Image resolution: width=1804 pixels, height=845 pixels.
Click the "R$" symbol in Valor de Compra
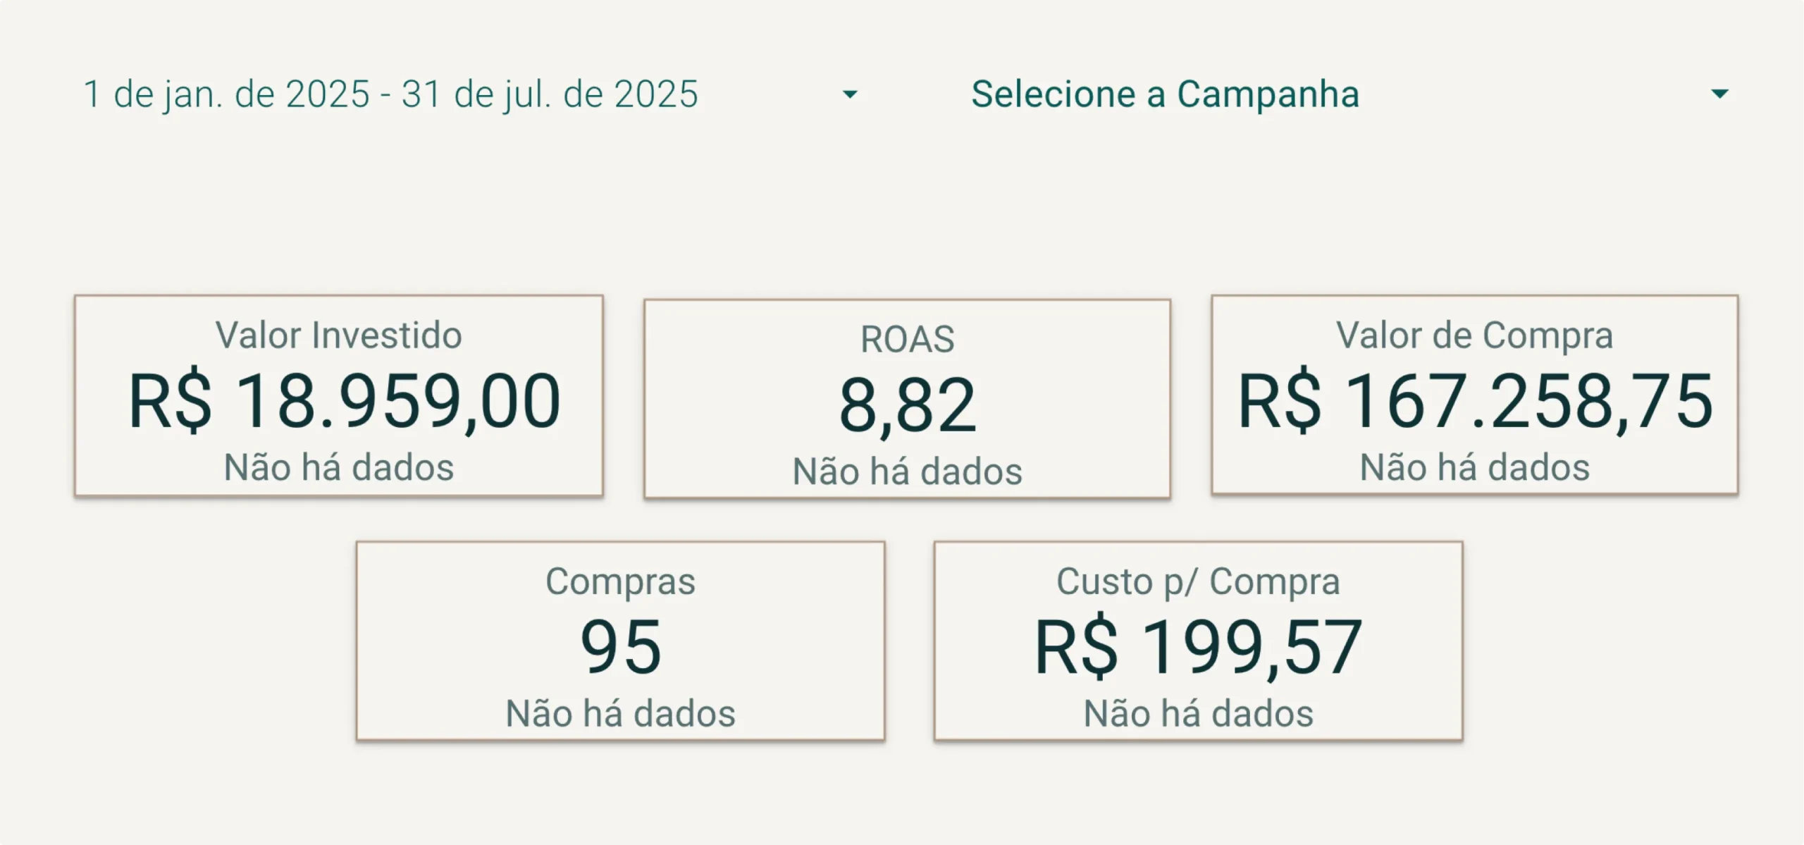(x=1279, y=401)
